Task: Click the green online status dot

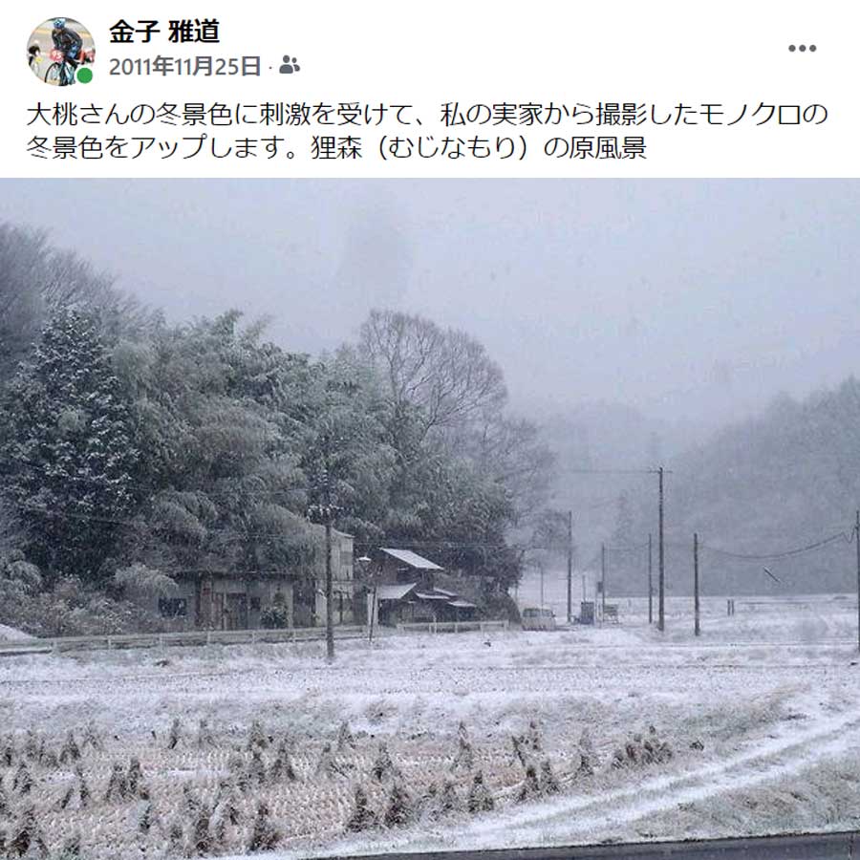Action: 84,75
